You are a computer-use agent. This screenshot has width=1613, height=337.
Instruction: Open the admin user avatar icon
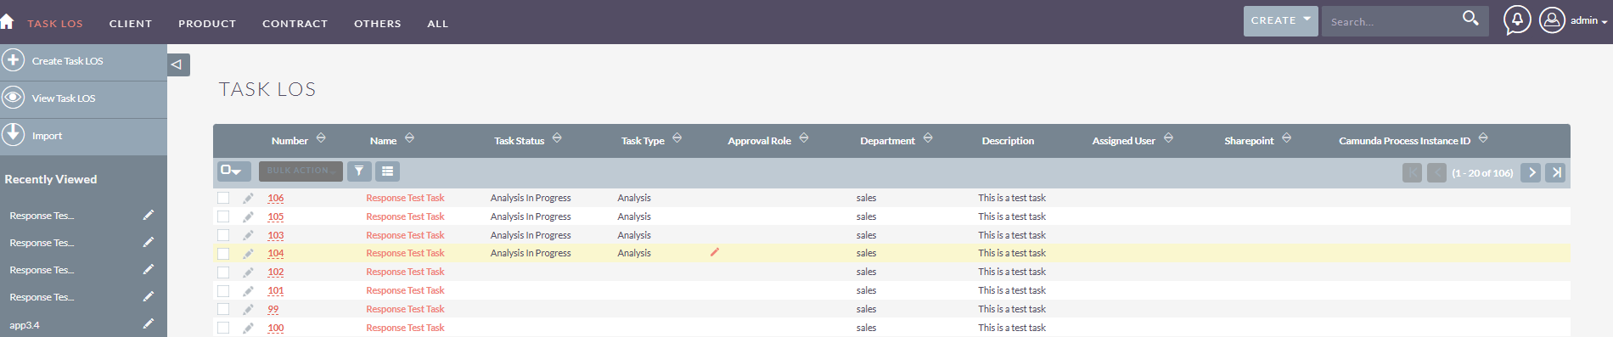pos(1552,20)
